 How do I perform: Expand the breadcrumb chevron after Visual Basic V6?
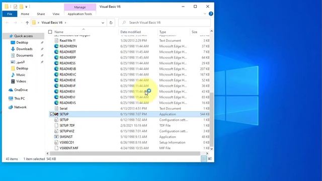[x=65, y=23]
